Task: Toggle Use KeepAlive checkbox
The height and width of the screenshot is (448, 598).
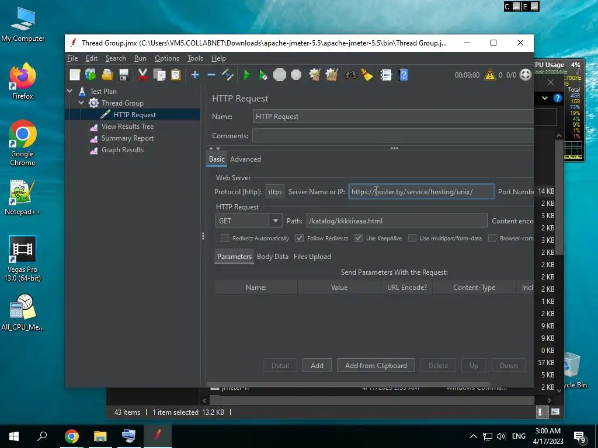Action: pyautogui.click(x=359, y=238)
